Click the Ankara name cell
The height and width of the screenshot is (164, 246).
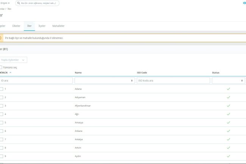(78, 131)
